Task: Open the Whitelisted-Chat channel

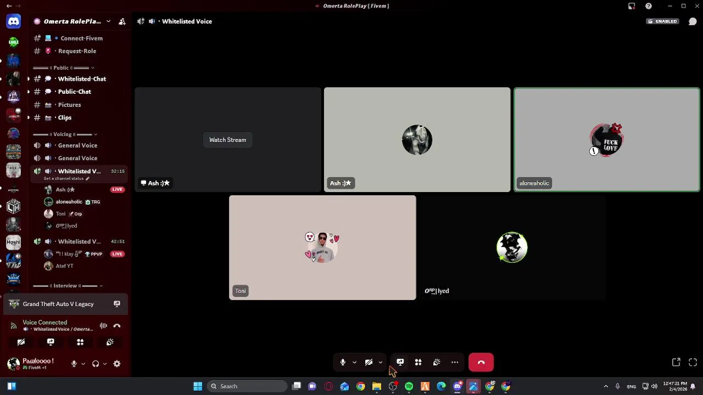Action: click(79, 79)
